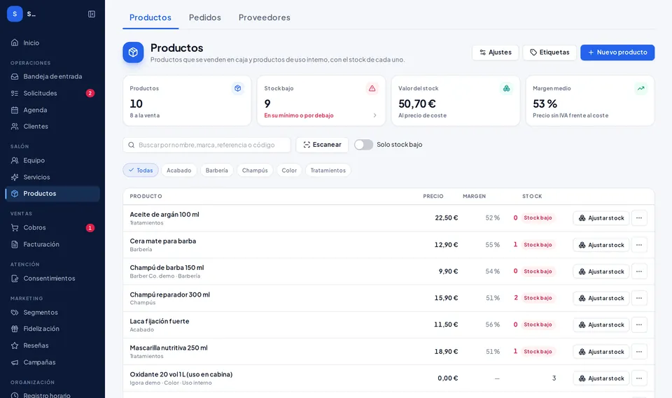Toggle Solo stock bajo switch

coord(363,145)
